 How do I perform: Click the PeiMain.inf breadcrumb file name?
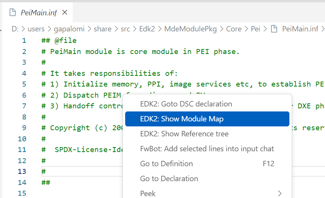coord(300,29)
